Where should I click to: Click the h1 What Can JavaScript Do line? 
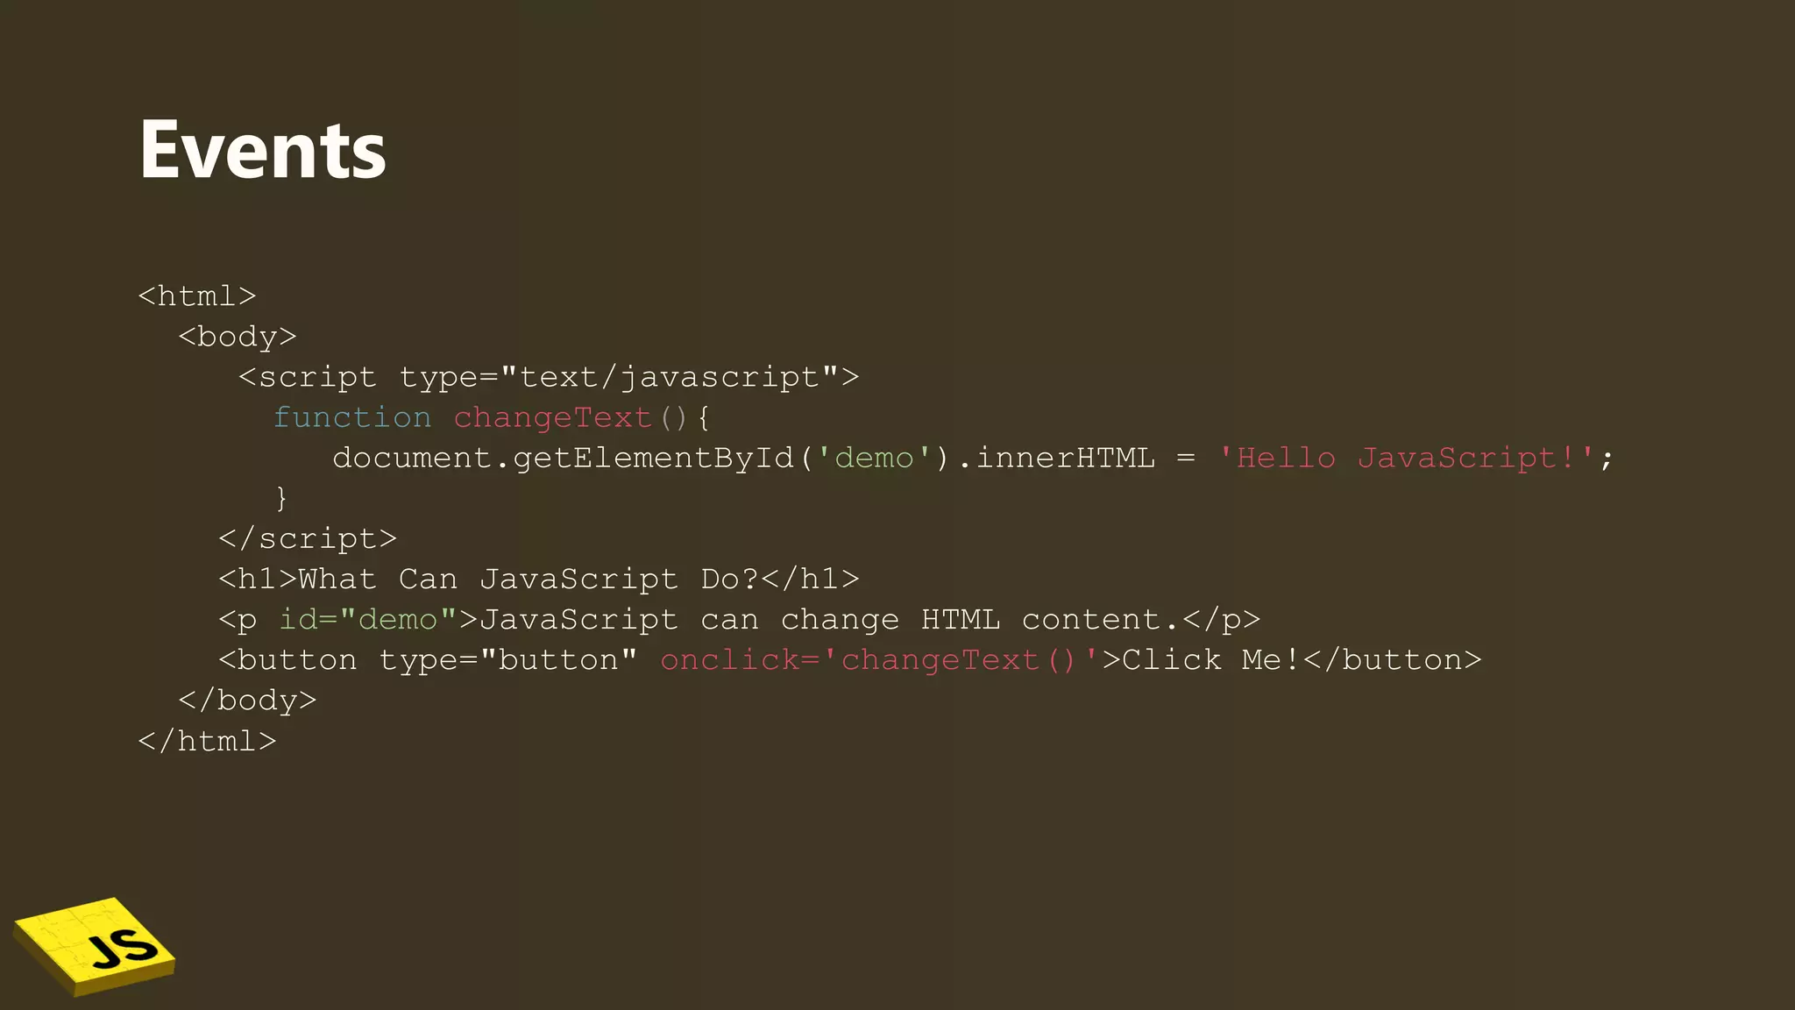[x=539, y=579]
